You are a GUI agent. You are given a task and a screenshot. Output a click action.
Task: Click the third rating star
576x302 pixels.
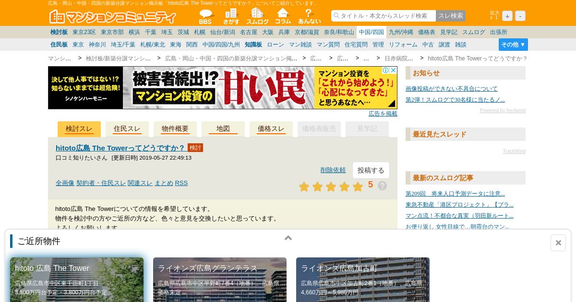point(331,186)
